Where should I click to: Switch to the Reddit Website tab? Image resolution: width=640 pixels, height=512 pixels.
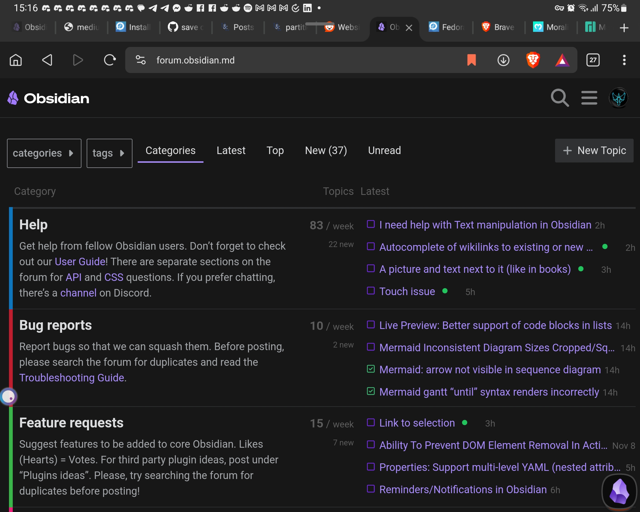point(342,27)
